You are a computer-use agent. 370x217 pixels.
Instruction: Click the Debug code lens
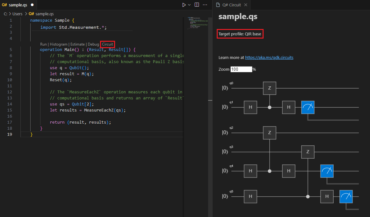coord(93,44)
